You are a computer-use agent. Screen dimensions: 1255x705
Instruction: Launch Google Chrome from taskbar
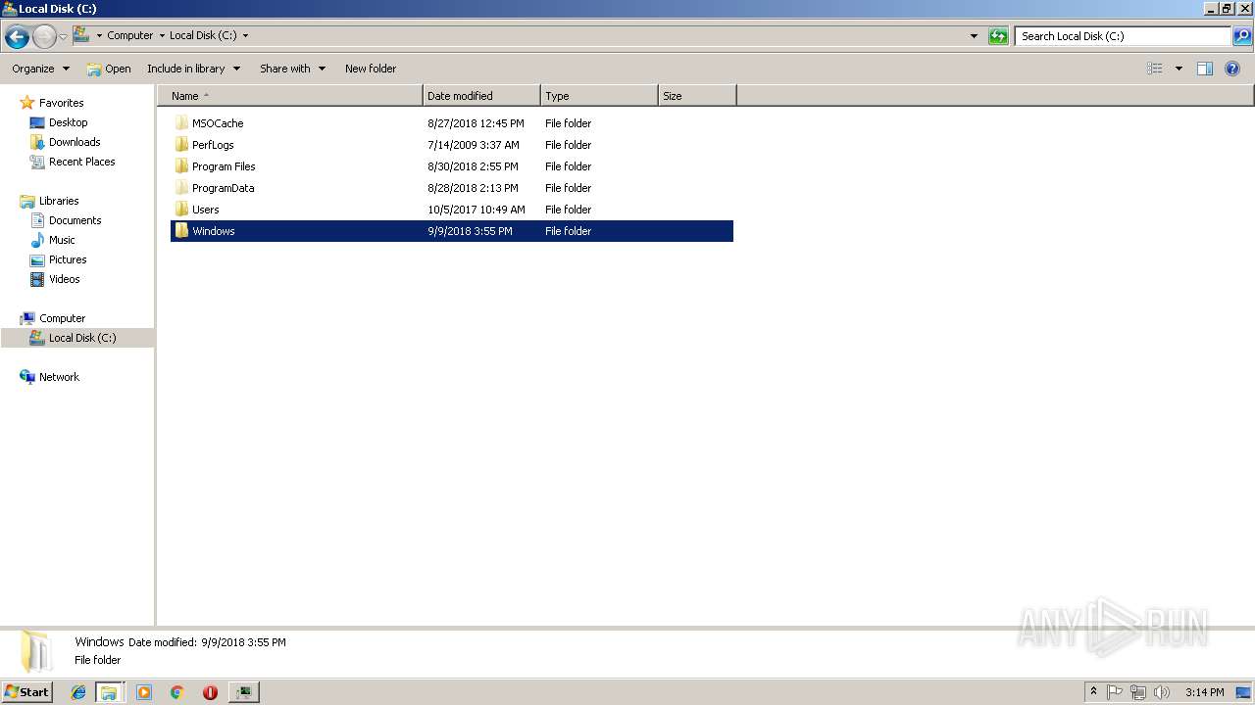[177, 692]
